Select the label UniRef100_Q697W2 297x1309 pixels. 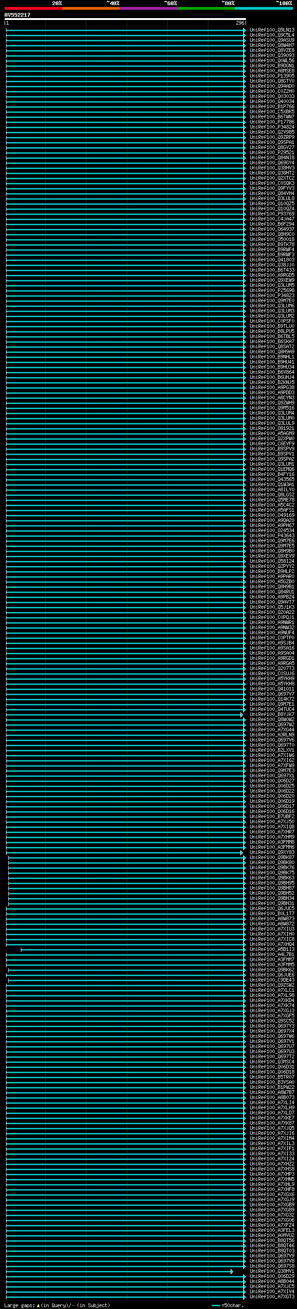pos(272,725)
